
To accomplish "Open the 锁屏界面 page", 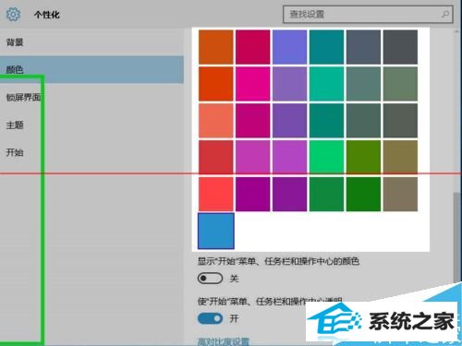I will coord(24,97).
